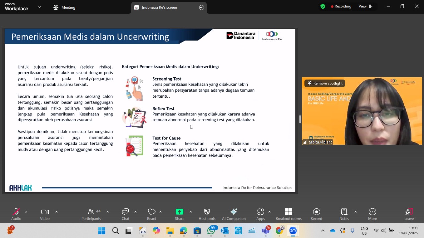Viewport: 424px width, 238px height.
Task: Open WhatsApp from the Windows taskbar
Action: pyautogui.click(x=211, y=231)
